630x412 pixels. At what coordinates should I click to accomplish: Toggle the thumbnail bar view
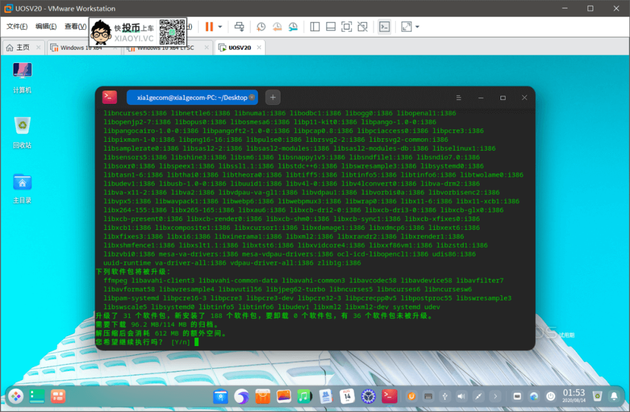331,27
